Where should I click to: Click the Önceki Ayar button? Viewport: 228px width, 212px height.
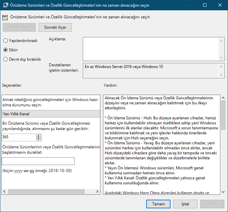click(19, 27)
